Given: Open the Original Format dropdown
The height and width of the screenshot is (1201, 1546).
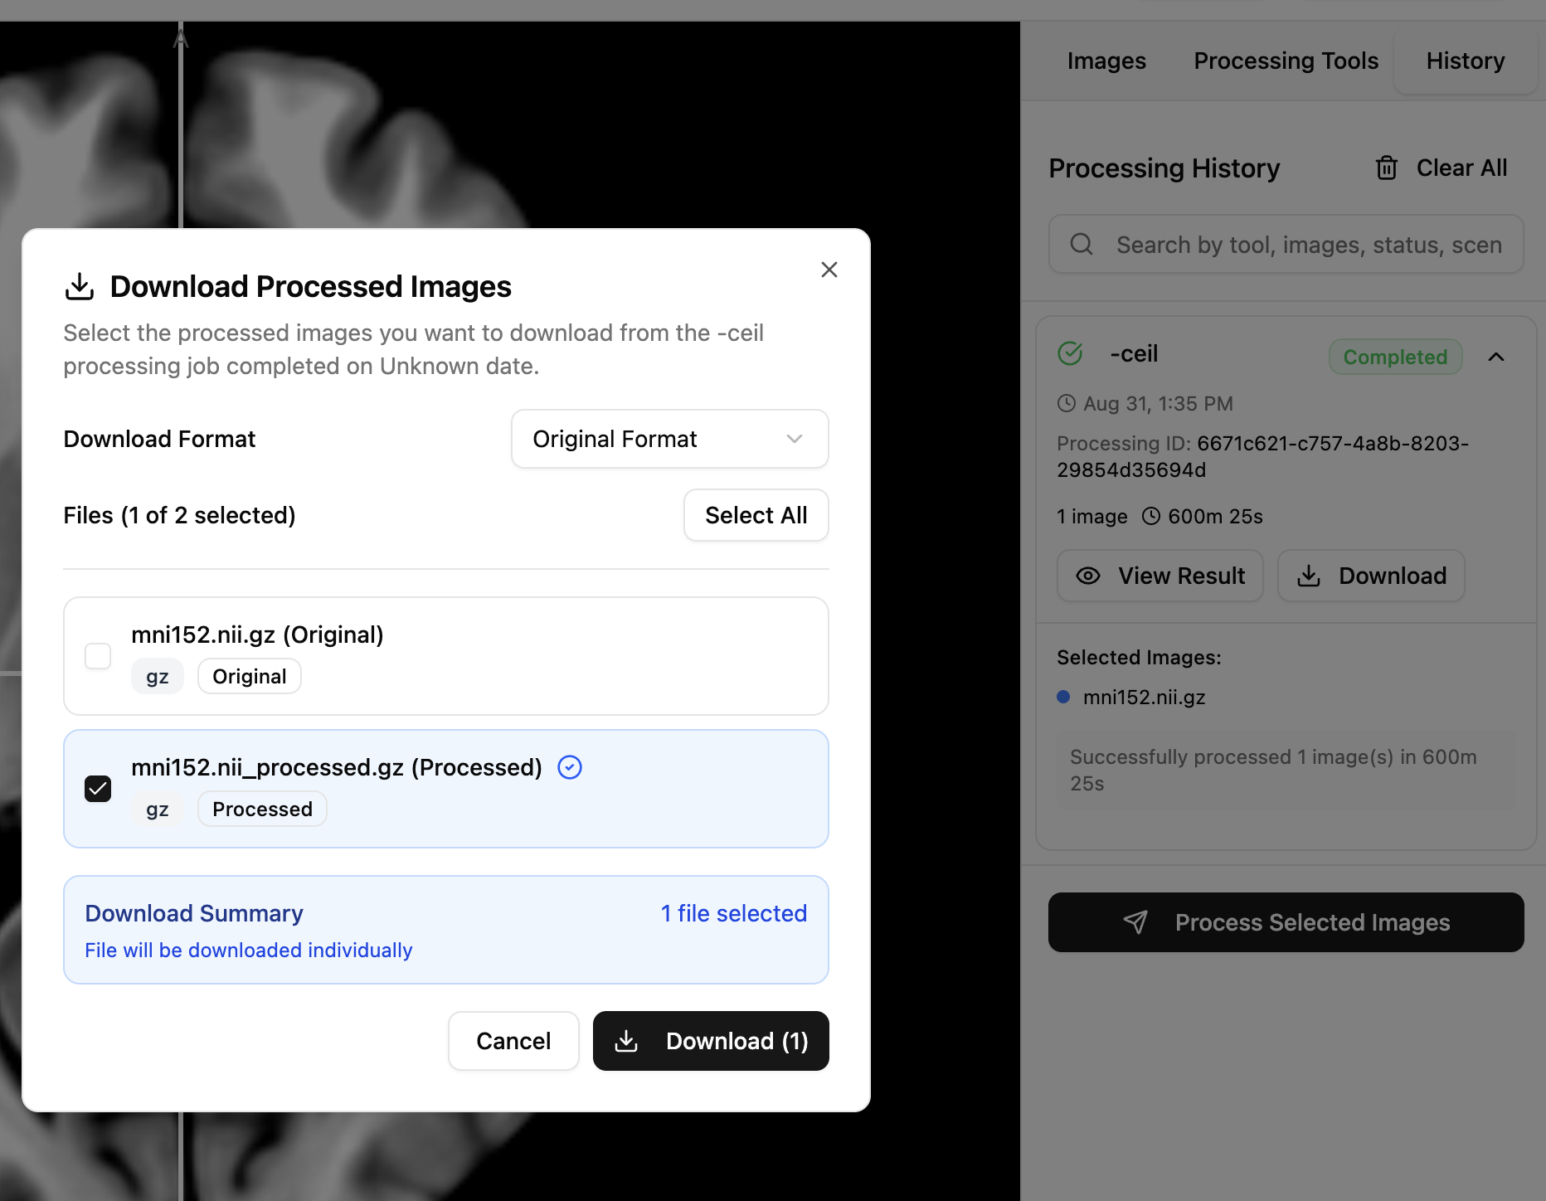Looking at the screenshot, I should pyautogui.click(x=669, y=439).
